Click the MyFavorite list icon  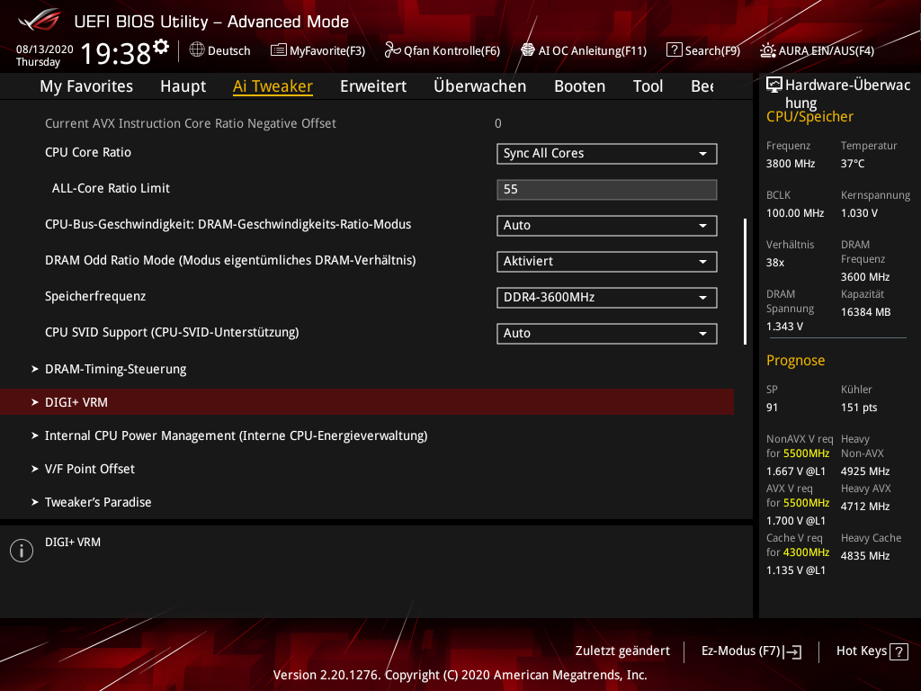tap(279, 50)
